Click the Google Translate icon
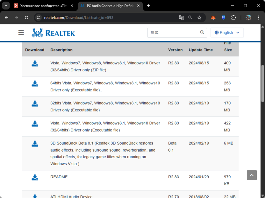Viewport: 265px width, 198px height. click(x=181, y=18)
